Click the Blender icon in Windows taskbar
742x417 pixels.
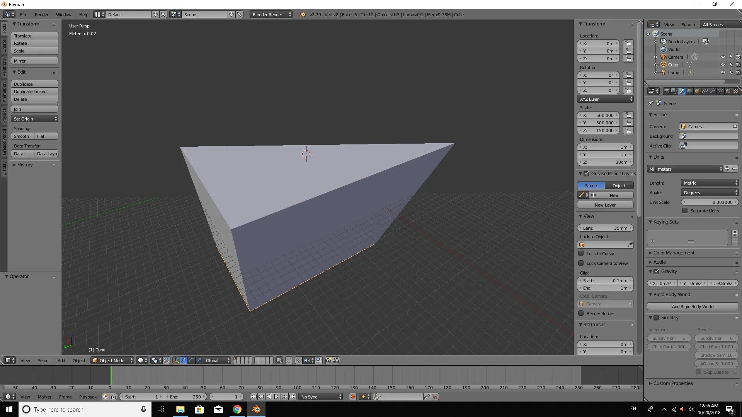point(256,409)
